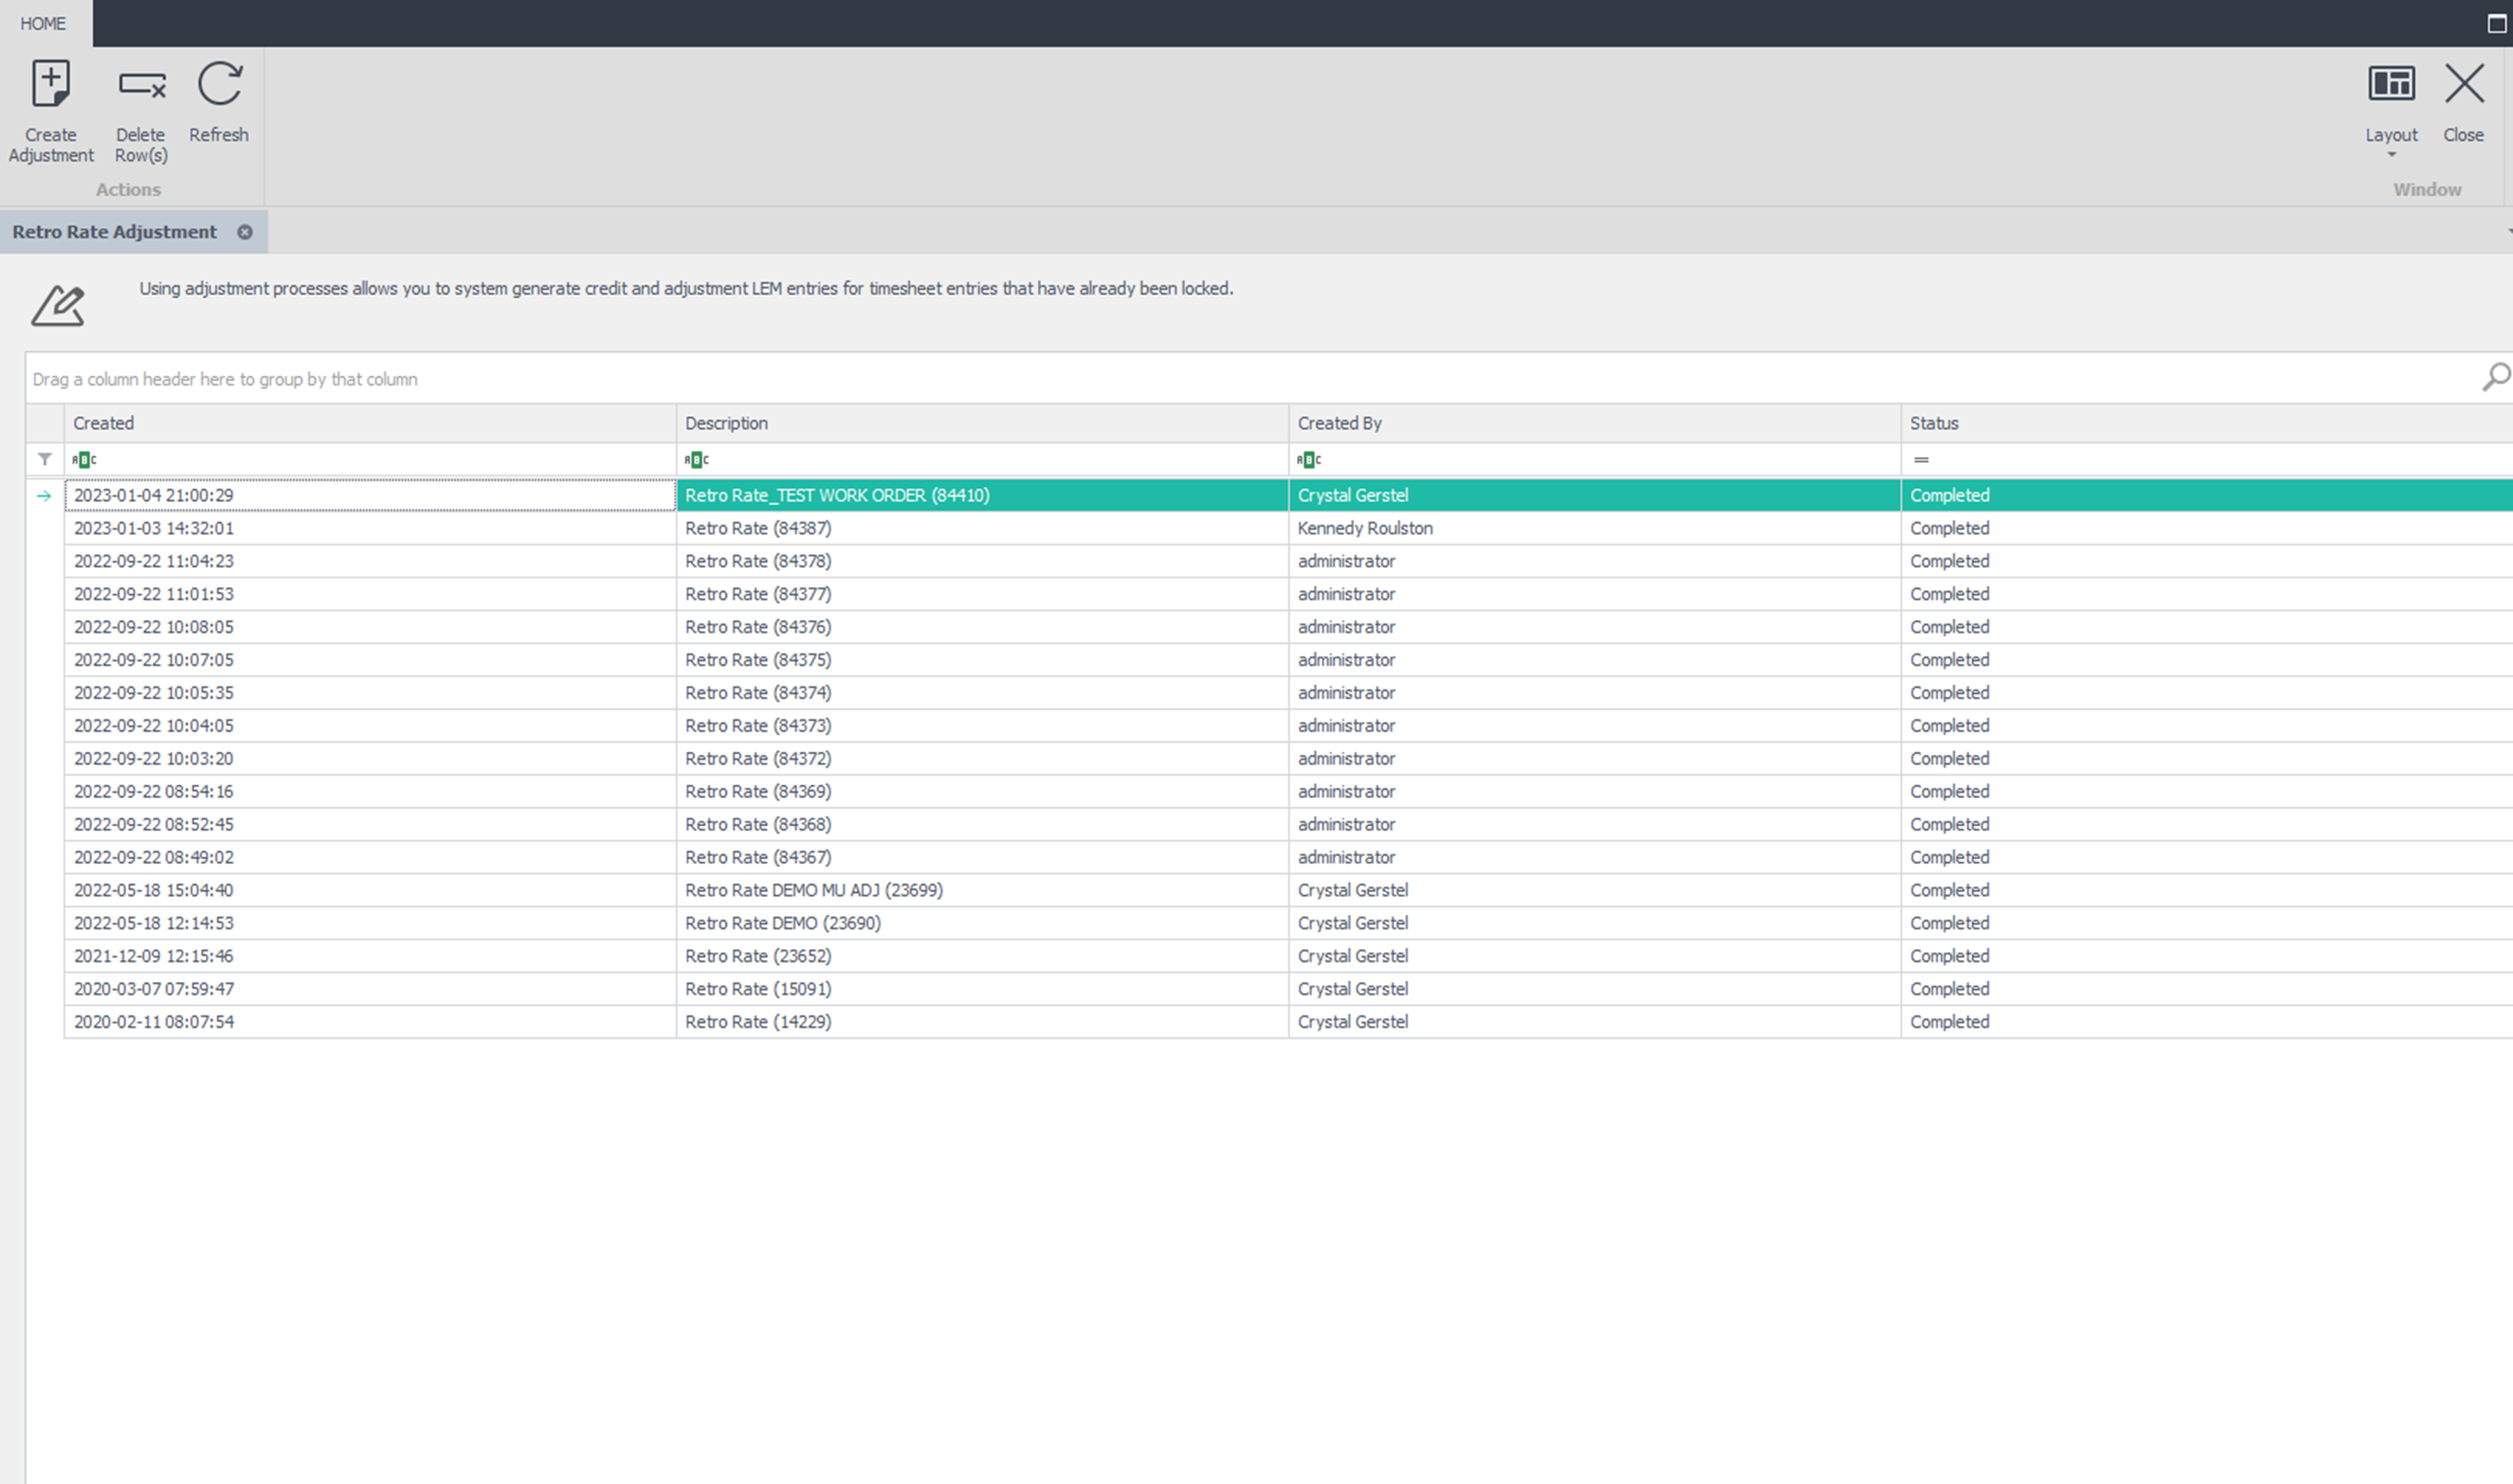The width and height of the screenshot is (2513, 1484).
Task: Select Retro Rate DEMO MU ADJ (23699)
Action: 813,890
